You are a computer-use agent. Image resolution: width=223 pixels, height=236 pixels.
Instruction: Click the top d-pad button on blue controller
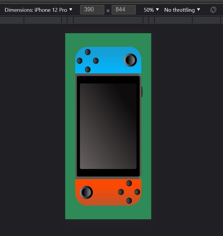(88, 52)
